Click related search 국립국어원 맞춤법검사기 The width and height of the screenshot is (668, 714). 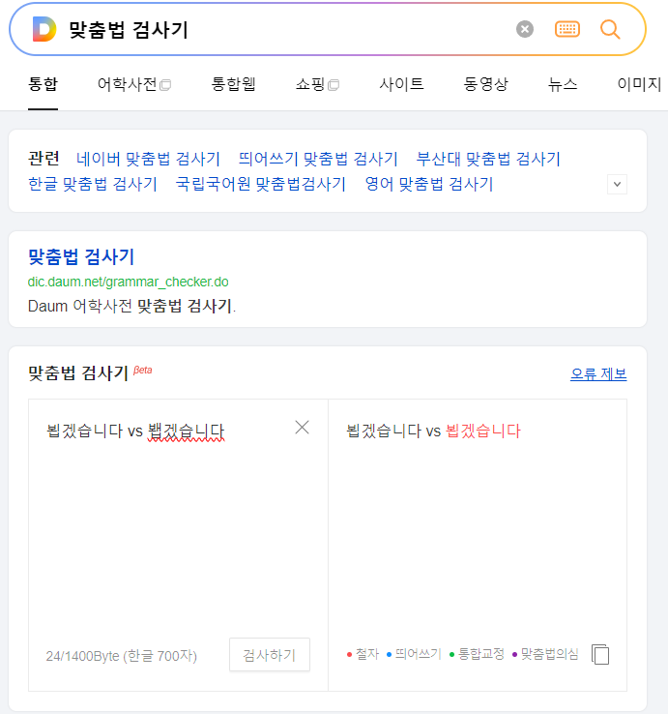tap(261, 184)
